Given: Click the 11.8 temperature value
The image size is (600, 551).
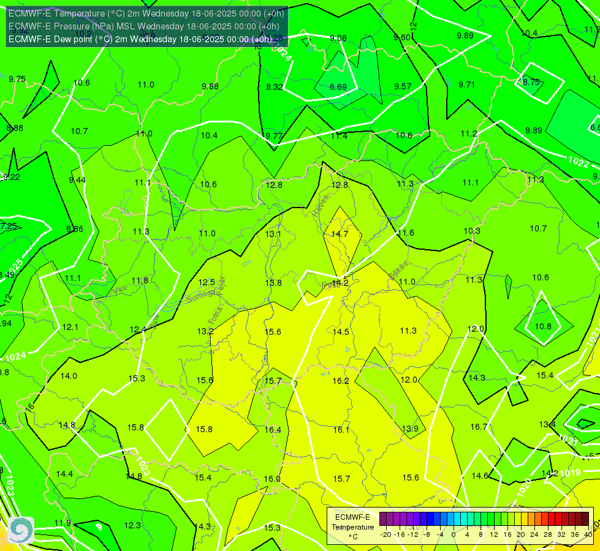Looking at the screenshot, I should tap(140, 280).
